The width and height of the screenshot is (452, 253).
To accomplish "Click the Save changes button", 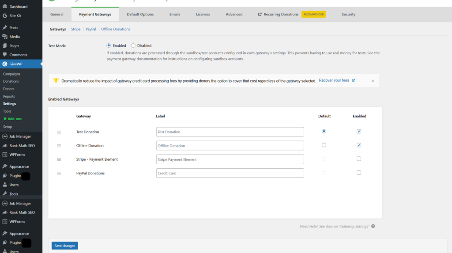I will click(64, 245).
